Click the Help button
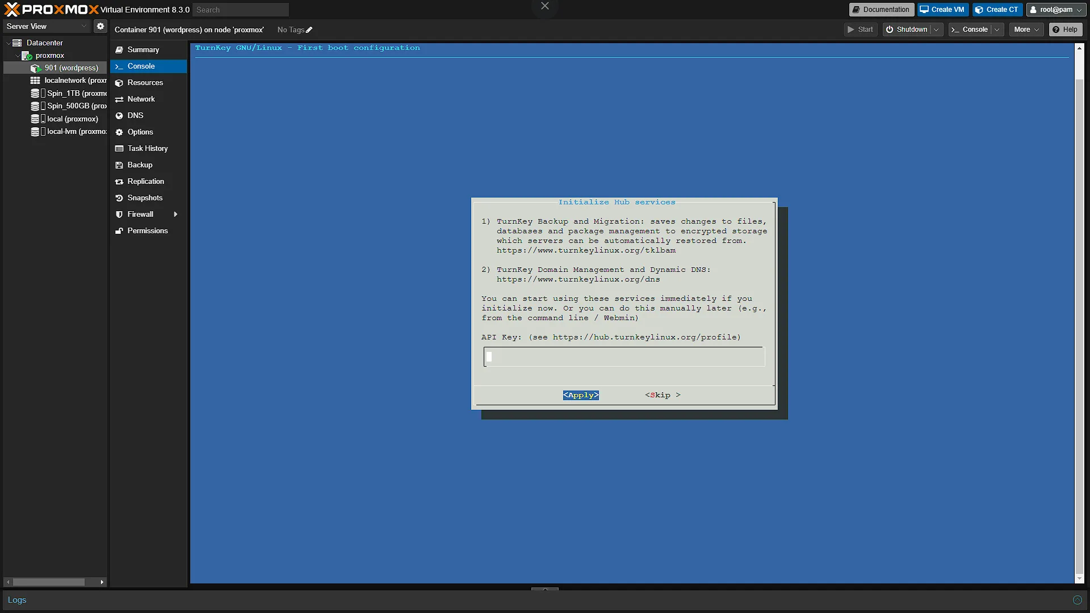 (1065, 30)
